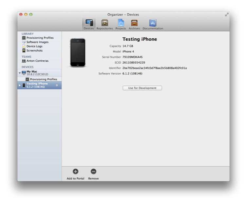The image size is (247, 204).
Task: Select Screenshots in the Library list
Action: (34, 51)
